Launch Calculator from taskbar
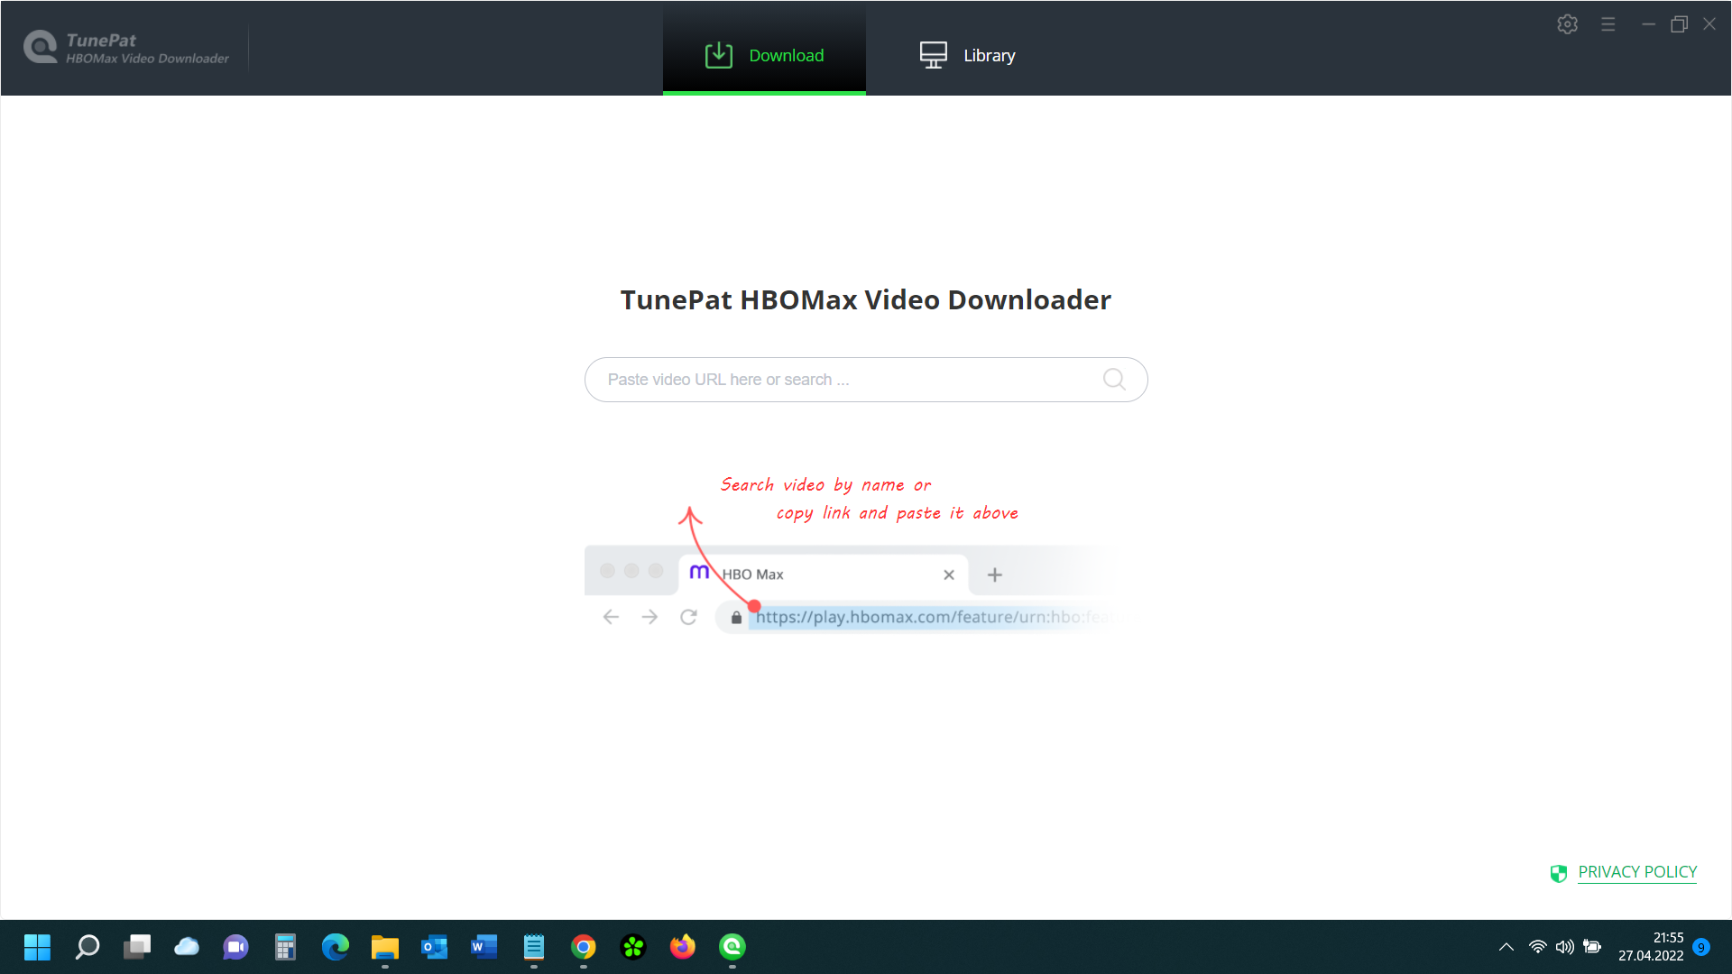Viewport: 1732px width, 974px height. pyautogui.click(x=286, y=947)
